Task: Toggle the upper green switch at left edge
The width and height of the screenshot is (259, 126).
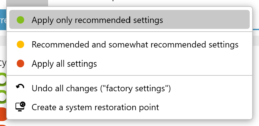Action: [x=3, y=79]
